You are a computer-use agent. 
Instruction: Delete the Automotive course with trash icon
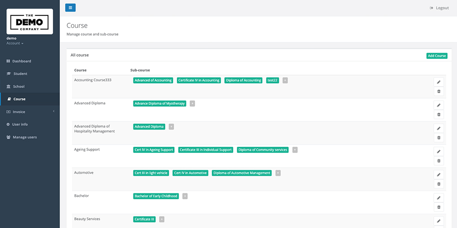click(439, 184)
